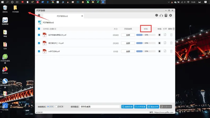Stop conversion of xx学习总结.pdf

click(x=159, y=51)
